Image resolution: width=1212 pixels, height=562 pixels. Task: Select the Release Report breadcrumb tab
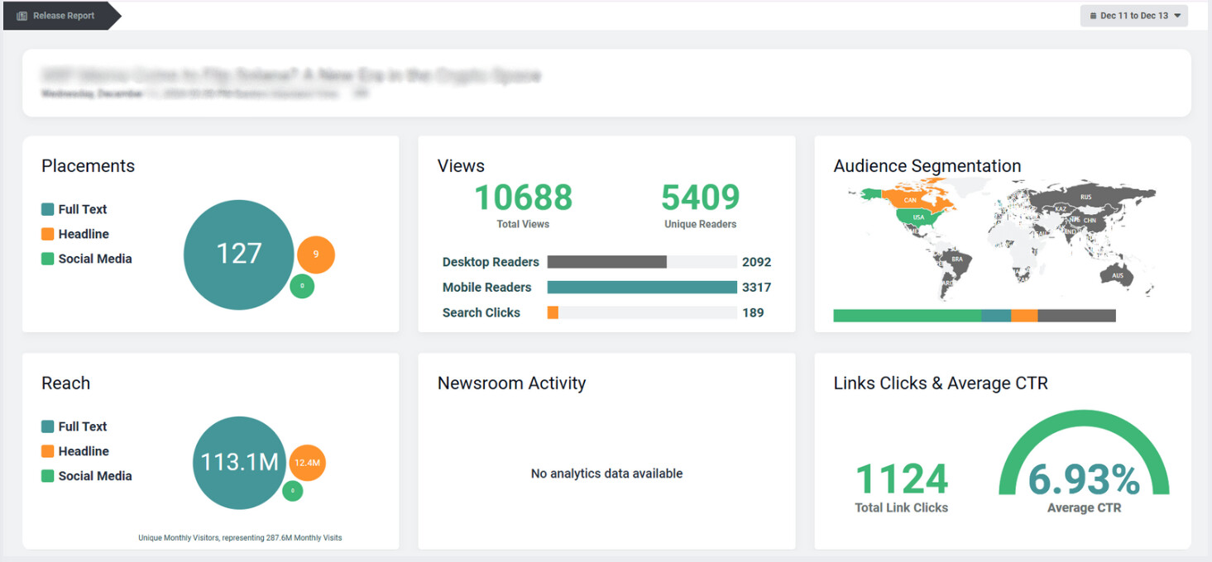click(63, 16)
